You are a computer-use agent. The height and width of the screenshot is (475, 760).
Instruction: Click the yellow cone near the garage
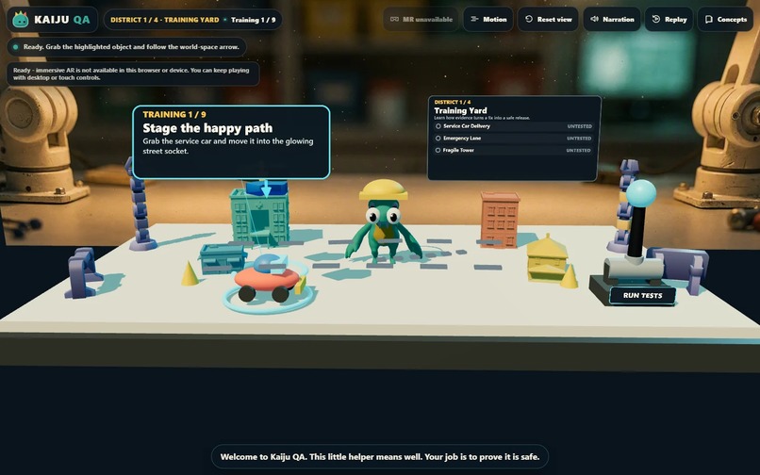coord(190,273)
